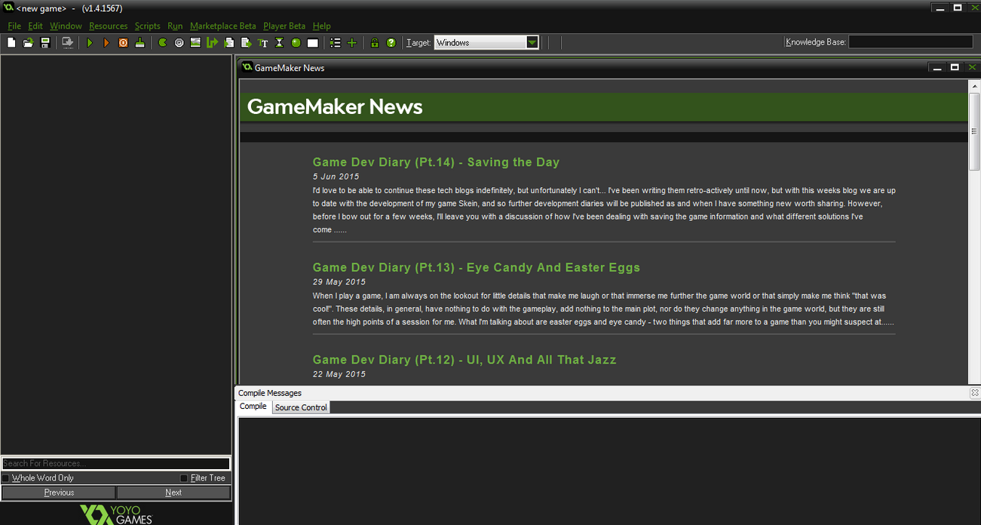Open the Target platform dropdown
Image resolution: width=981 pixels, height=525 pixels.
[532, 43]
